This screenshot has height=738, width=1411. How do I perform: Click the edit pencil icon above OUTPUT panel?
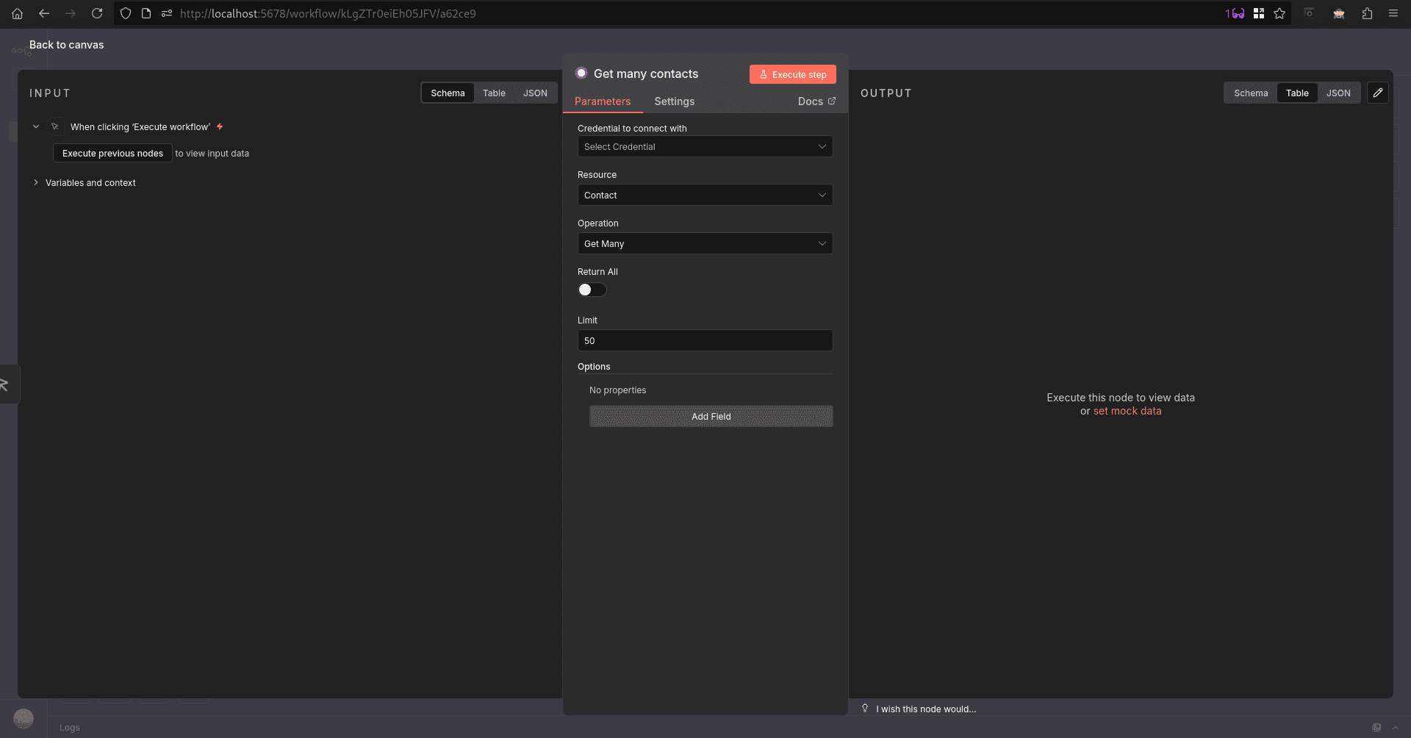click(x=1378, y=93)
